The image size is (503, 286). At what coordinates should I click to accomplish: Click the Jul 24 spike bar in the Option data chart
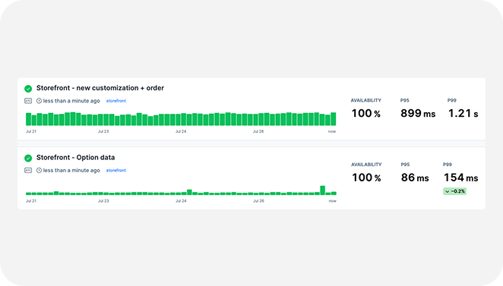189,192
